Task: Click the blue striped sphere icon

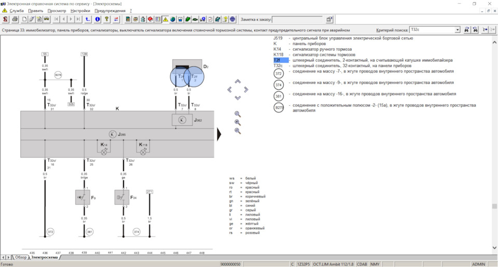Action: pos(232,19)
